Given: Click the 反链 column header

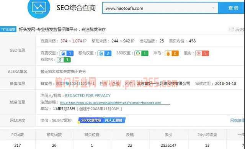Looking at the screenshot, I should pyautogui.click(x=130, y=134).
